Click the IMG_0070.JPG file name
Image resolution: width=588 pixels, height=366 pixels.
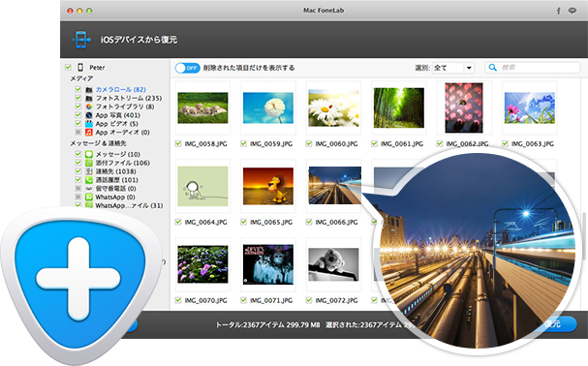pos(206,301)
